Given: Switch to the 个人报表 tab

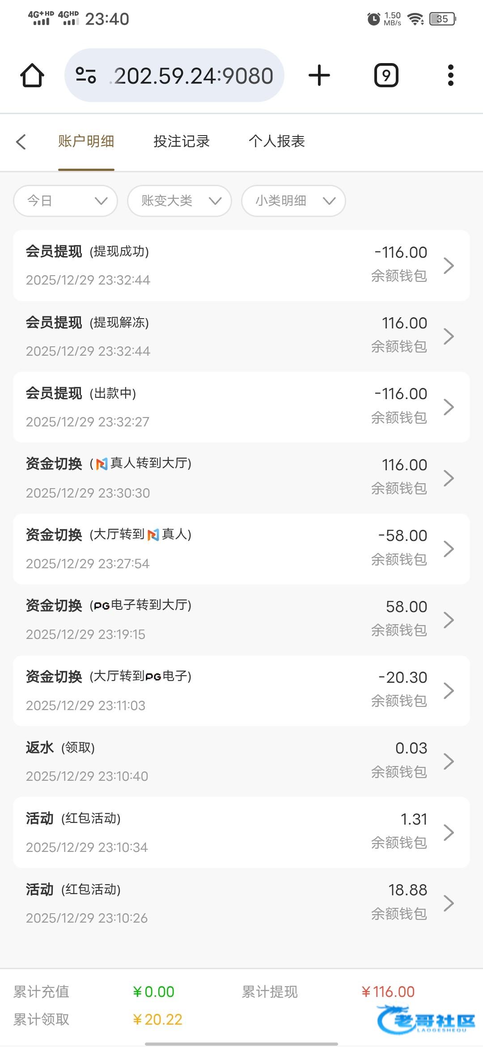Looking at the screenshot, I should (x=277, y=141).
